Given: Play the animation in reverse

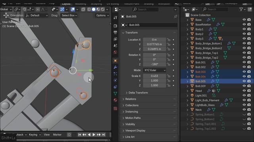Looking at the screenshot, I should [x=89, y=135].
